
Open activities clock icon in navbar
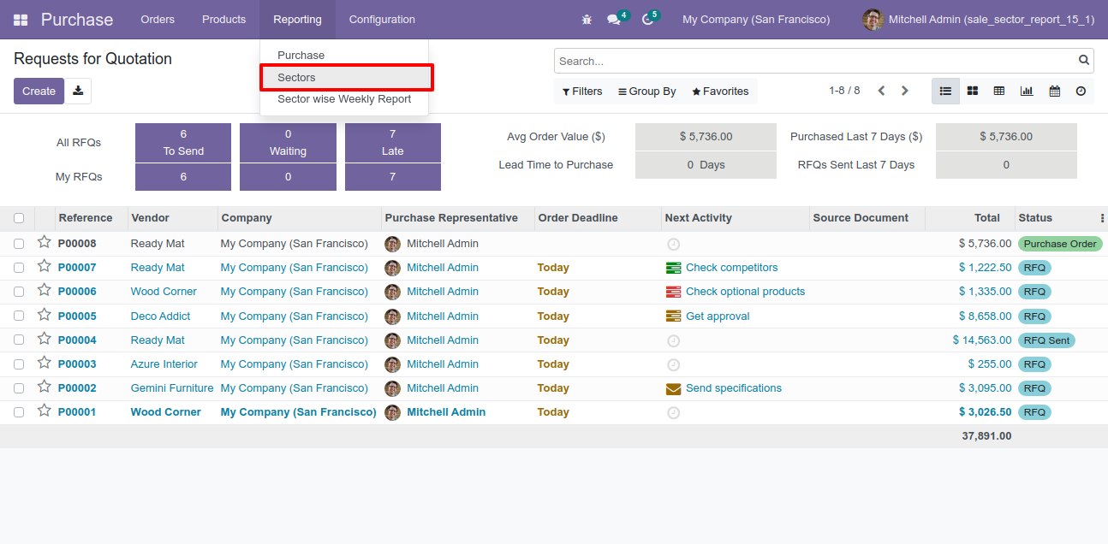[x=647, y=20]
